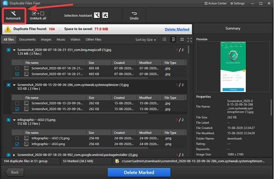Switch to the Other Files tab
This screenshot has width=274, height=179.
pos(93,40)
